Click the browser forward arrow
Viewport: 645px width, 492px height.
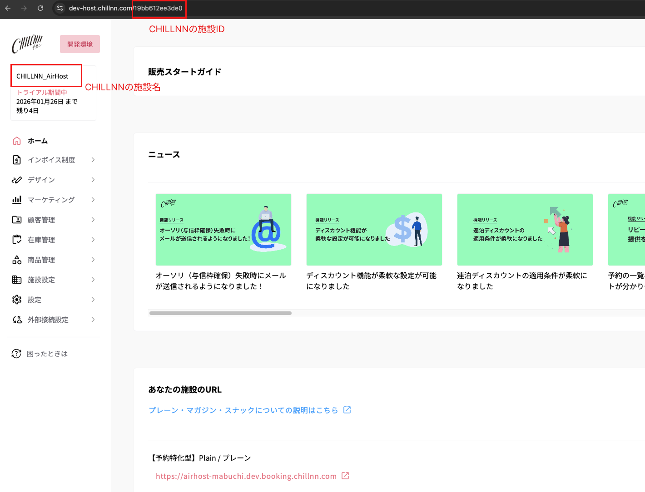(24, 8)
